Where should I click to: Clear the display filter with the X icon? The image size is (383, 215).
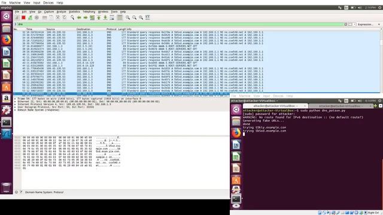tap(346, 24)
